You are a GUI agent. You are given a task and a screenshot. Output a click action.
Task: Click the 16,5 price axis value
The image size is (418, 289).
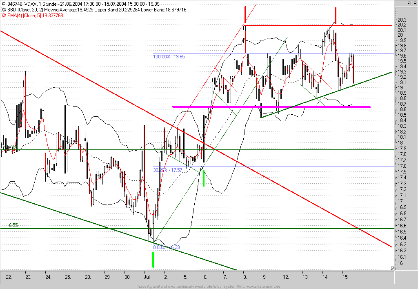click(402, 232)
